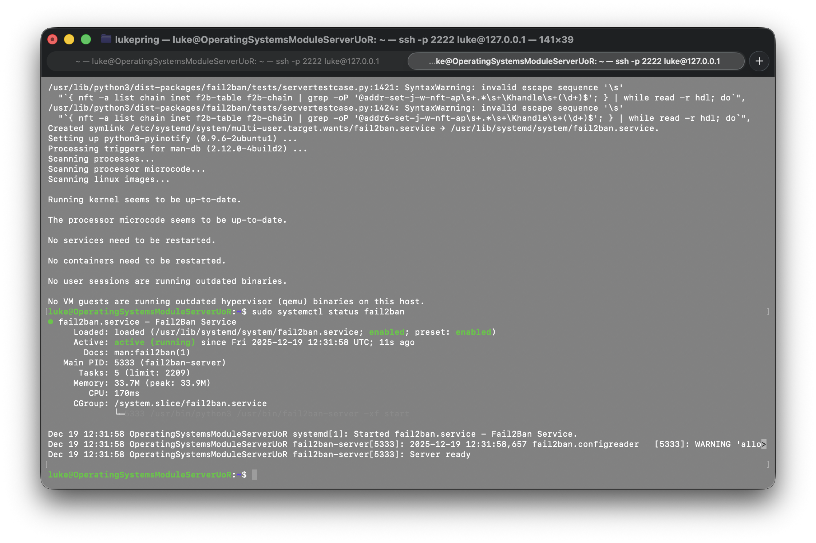816x543 pixels.
Task: Click the 'Created symlink' output line
Action: click(353, 128)
